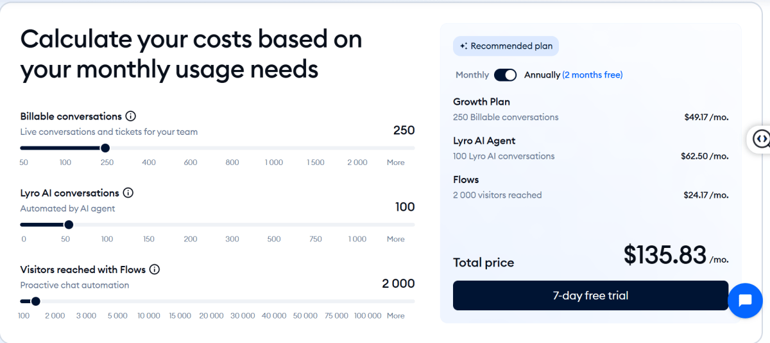Click Flows heading in plan summary
The height and width of the screenshot is (343, 770).
[x=466, y=179]
